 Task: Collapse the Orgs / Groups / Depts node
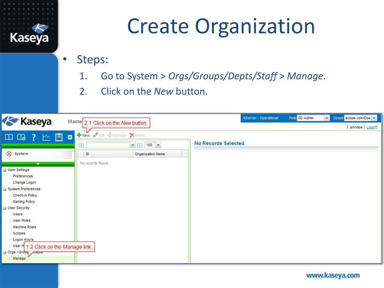pos(4,252)
